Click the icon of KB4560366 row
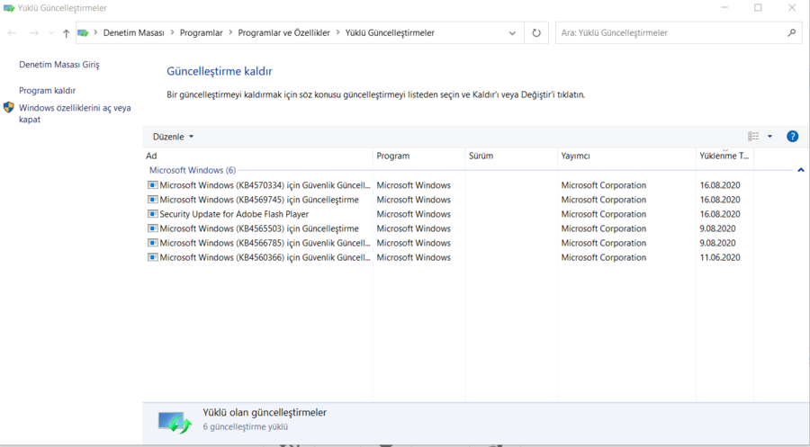810x447 pixels. coord(152,257)
